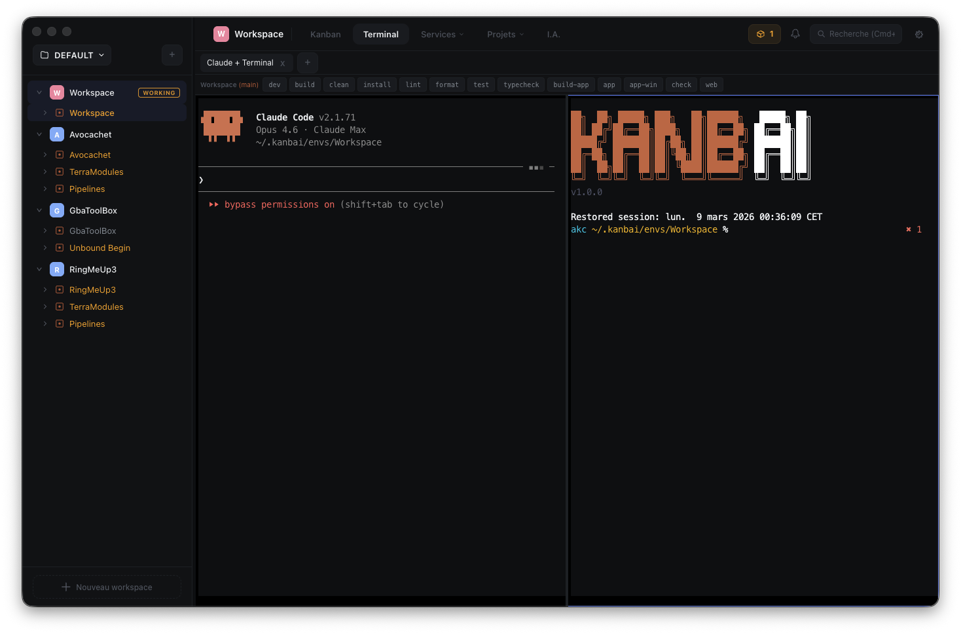The image size is (961, 634).
Task: Click the RingMeUp3 workspace R avatar
Action: point(57,270)
